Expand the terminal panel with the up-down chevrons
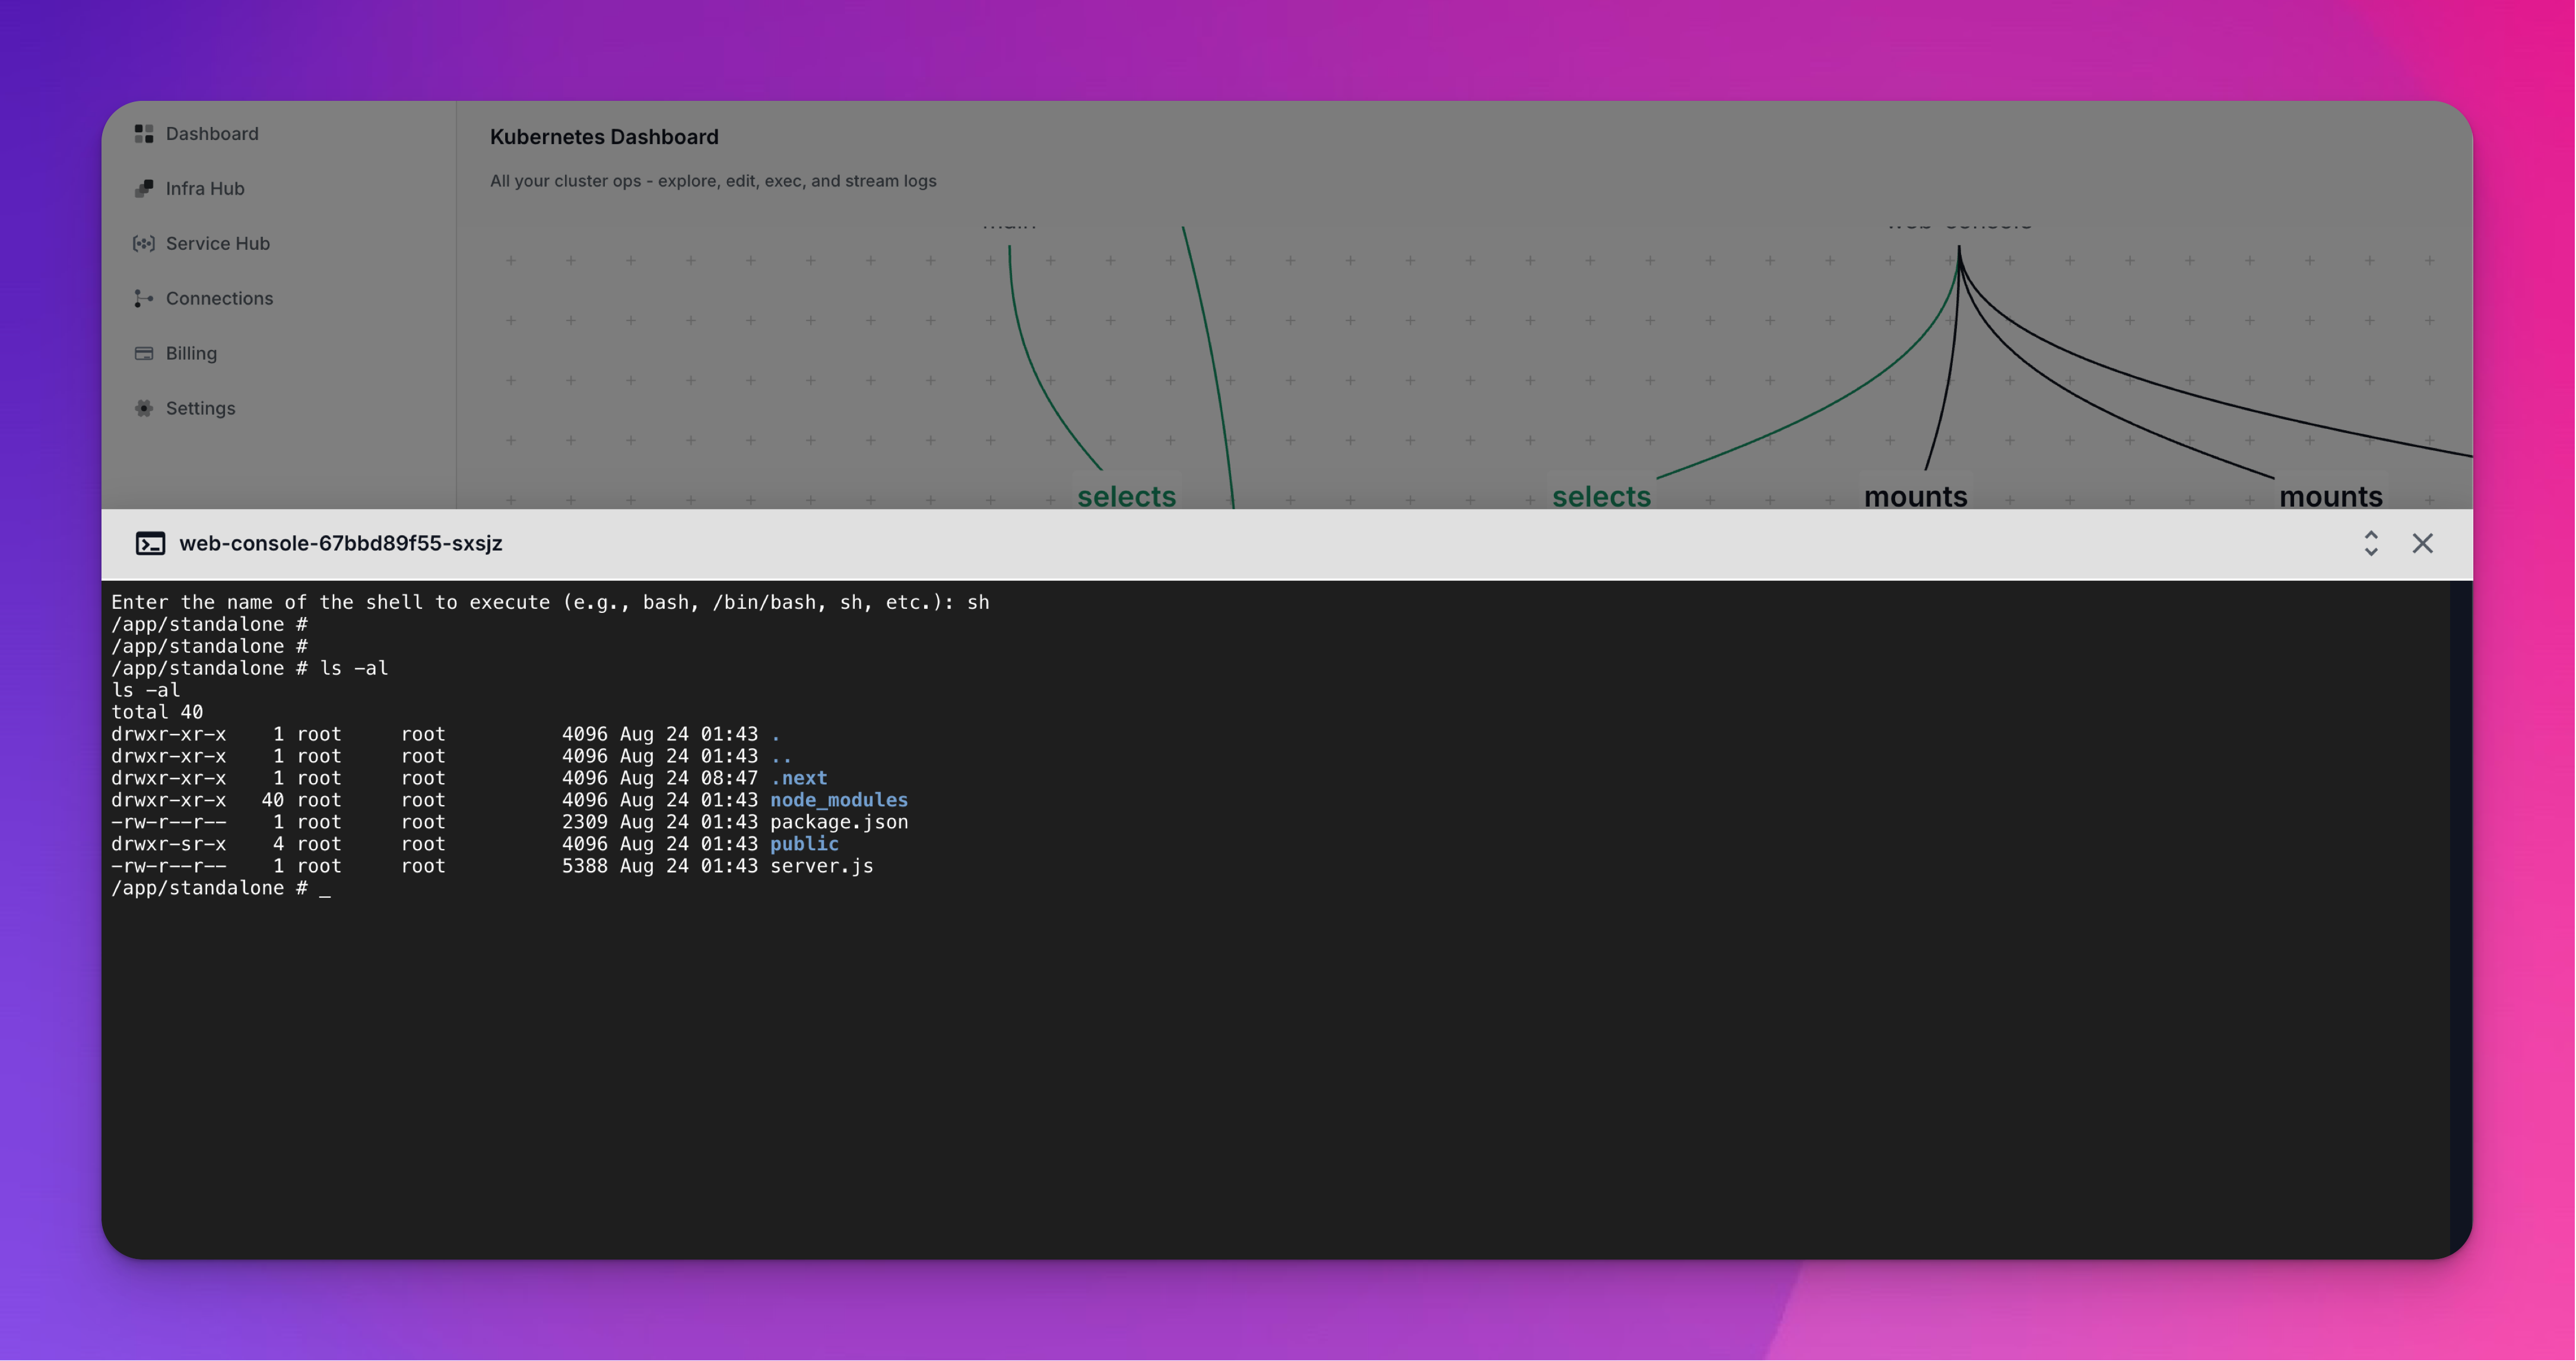 coord(2371,543)
